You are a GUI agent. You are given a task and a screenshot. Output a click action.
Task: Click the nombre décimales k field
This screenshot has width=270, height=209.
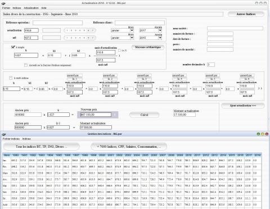pos(211,65)
